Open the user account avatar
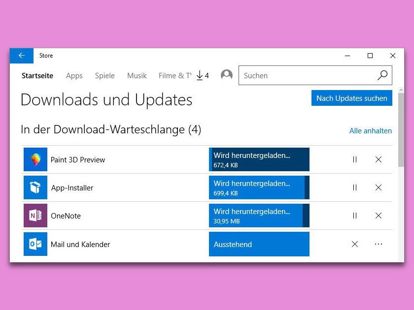Screen dimensions: 414x310 (x=227, y=75)
